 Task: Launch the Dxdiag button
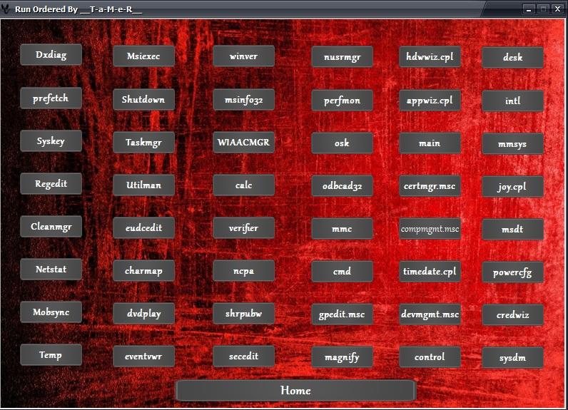51,55
